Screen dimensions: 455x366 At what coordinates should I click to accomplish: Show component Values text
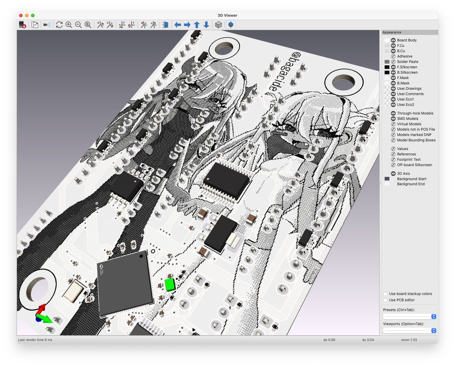coord(393,149)
